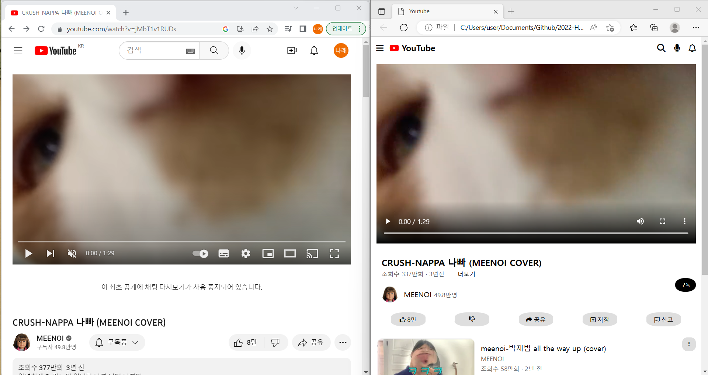Enable miniplayer in Chrome player

(x=268, y=253)
